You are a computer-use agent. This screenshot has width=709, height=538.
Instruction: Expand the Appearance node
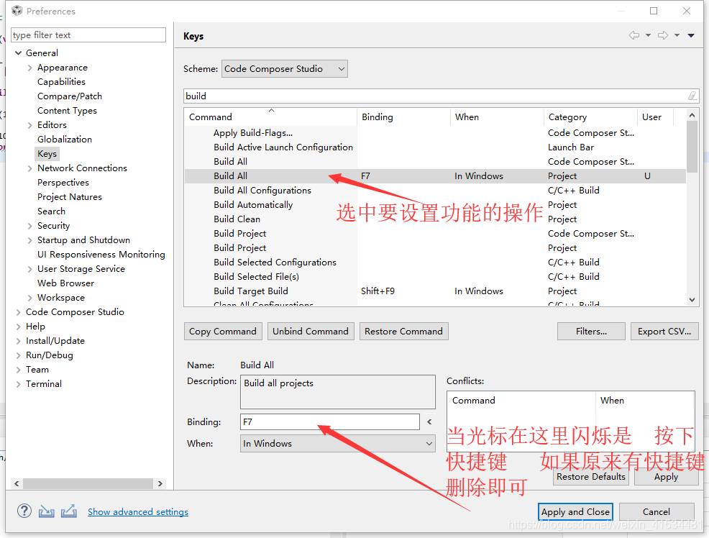coord(30,68)
